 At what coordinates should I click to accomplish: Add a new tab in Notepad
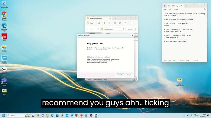pos(187,6)
